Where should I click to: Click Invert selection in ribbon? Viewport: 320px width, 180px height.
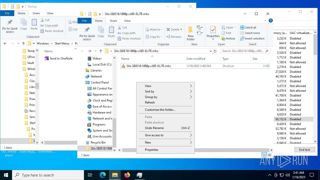252,38
